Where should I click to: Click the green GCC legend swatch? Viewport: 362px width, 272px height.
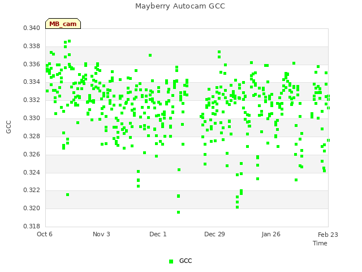(x=171, y=261)
